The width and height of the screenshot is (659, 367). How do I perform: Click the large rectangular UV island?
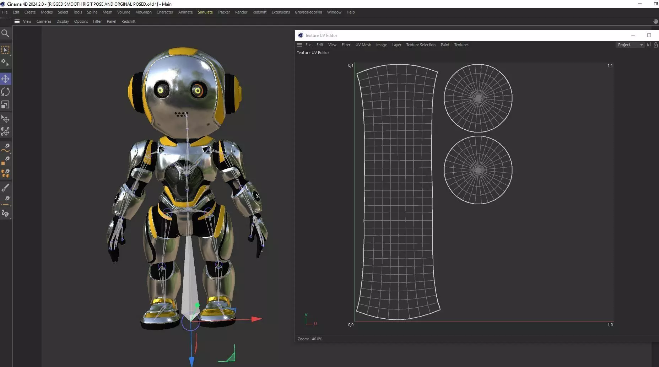(398, 192)
